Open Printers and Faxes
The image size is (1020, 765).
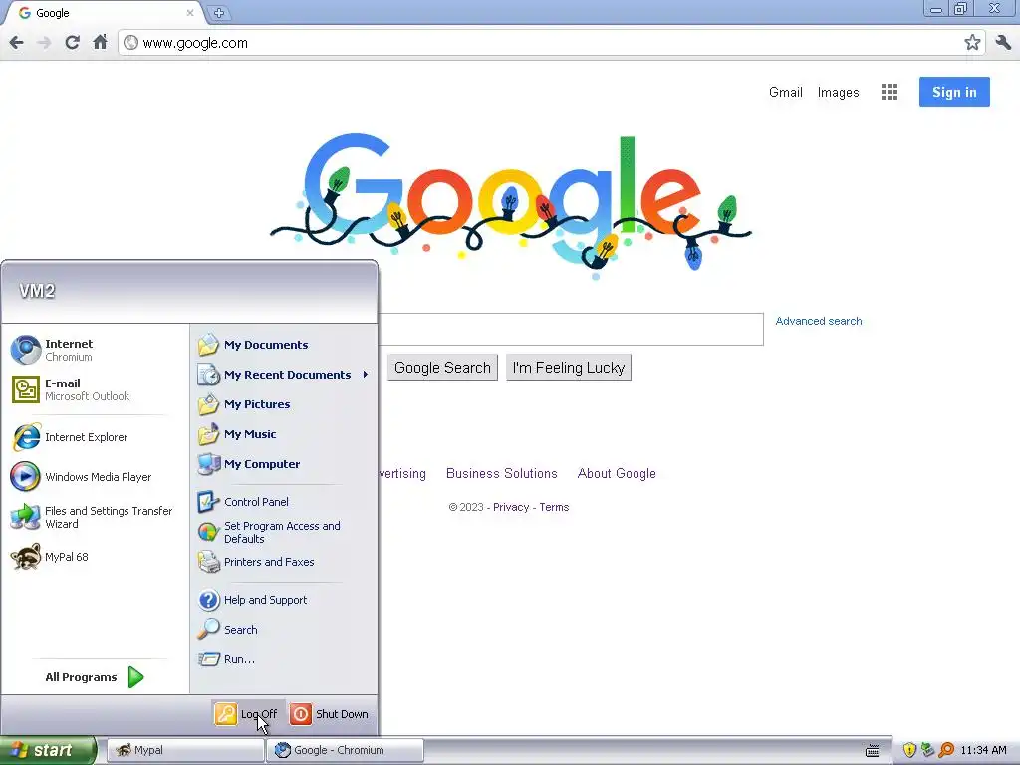point(284,562)
